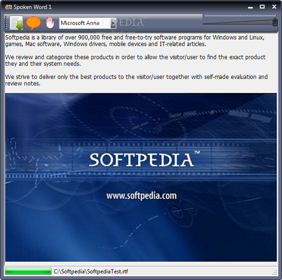This screenshot has width=282, height=280.
Task: Click the text 'We strive to deliver'
Action: 137,80
